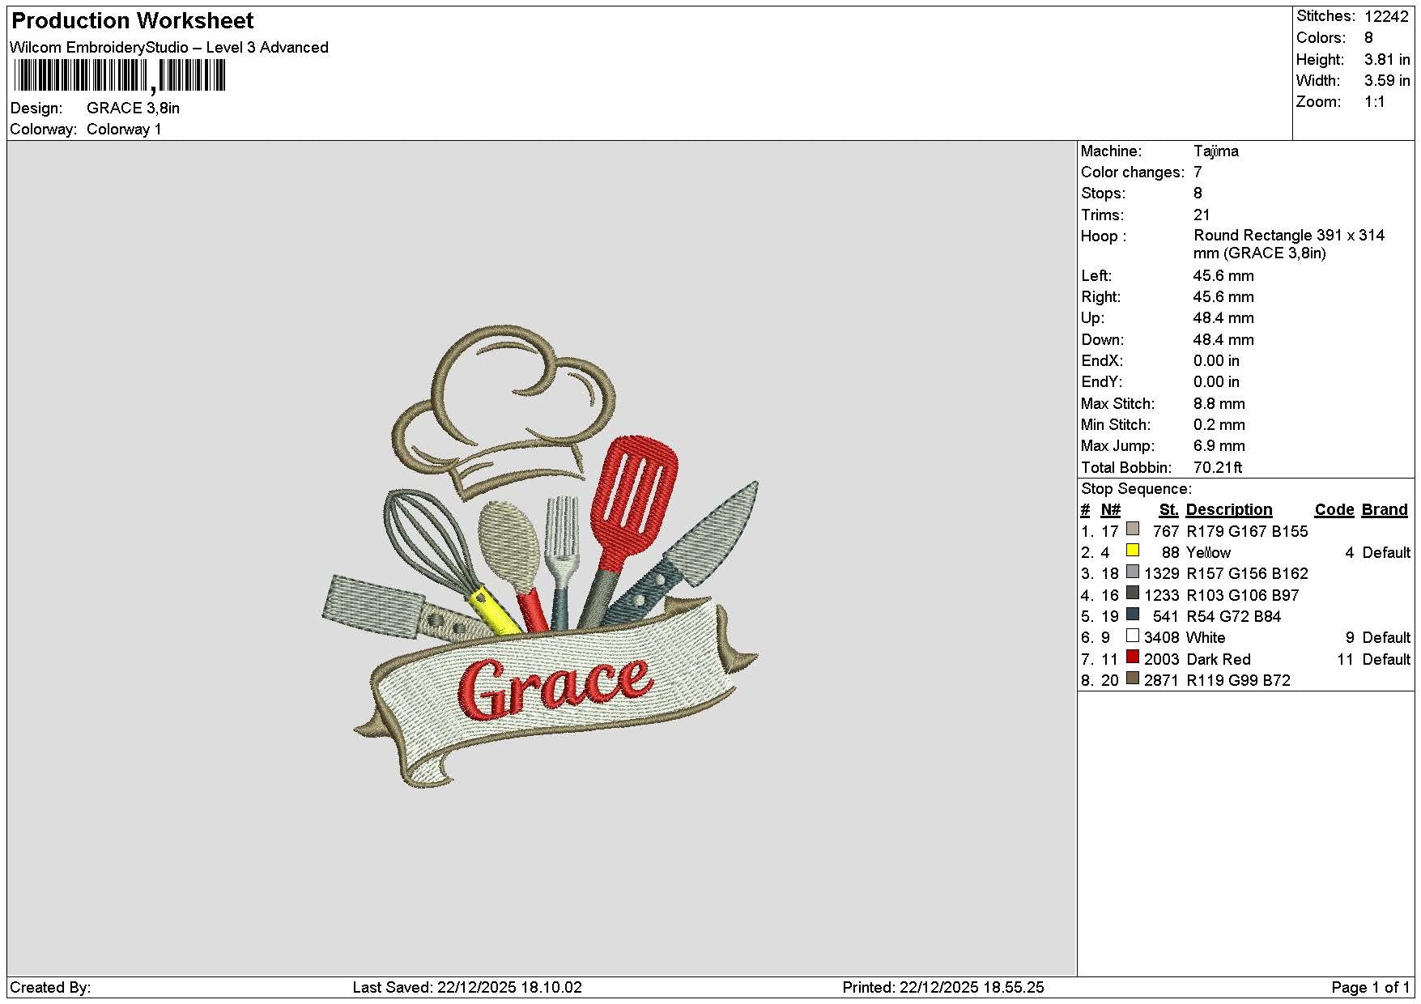Click the Up value '48.4 mm'
This screenshot has width=1421, height=1004.
tap(1223, 318)
